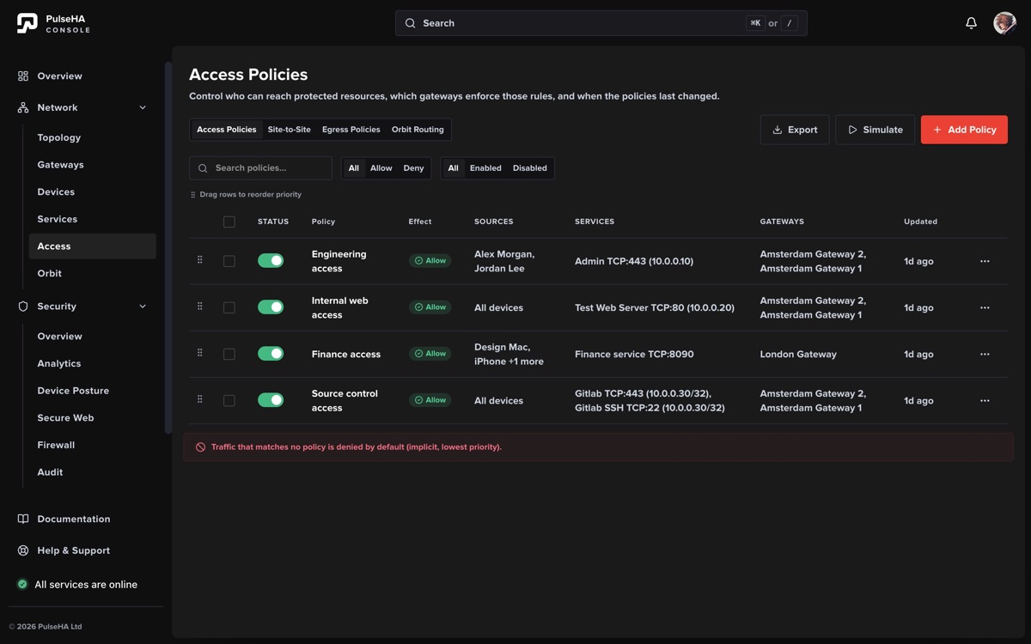Click the Help & Support lifebuoy icon
Image resolution: width=1031 pixels, height=644 pixels.
(23, 550)
